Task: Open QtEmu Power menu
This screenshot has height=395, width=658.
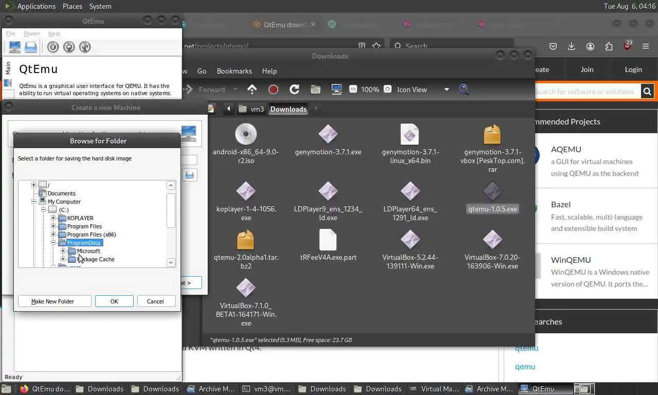Action: coord(32,33)
